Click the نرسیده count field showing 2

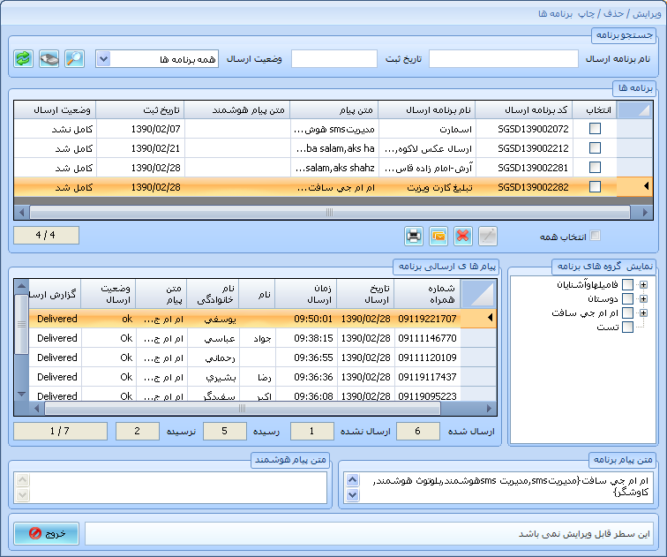[138, 431]
